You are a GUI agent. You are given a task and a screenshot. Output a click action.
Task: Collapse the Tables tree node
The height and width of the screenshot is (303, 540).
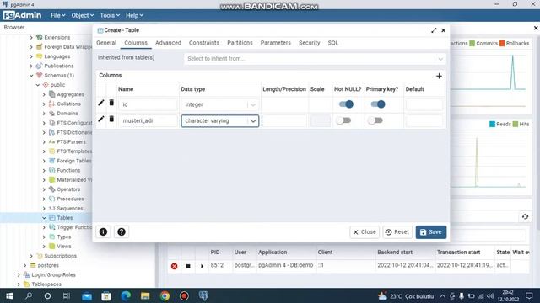click(x=44, y=218)
